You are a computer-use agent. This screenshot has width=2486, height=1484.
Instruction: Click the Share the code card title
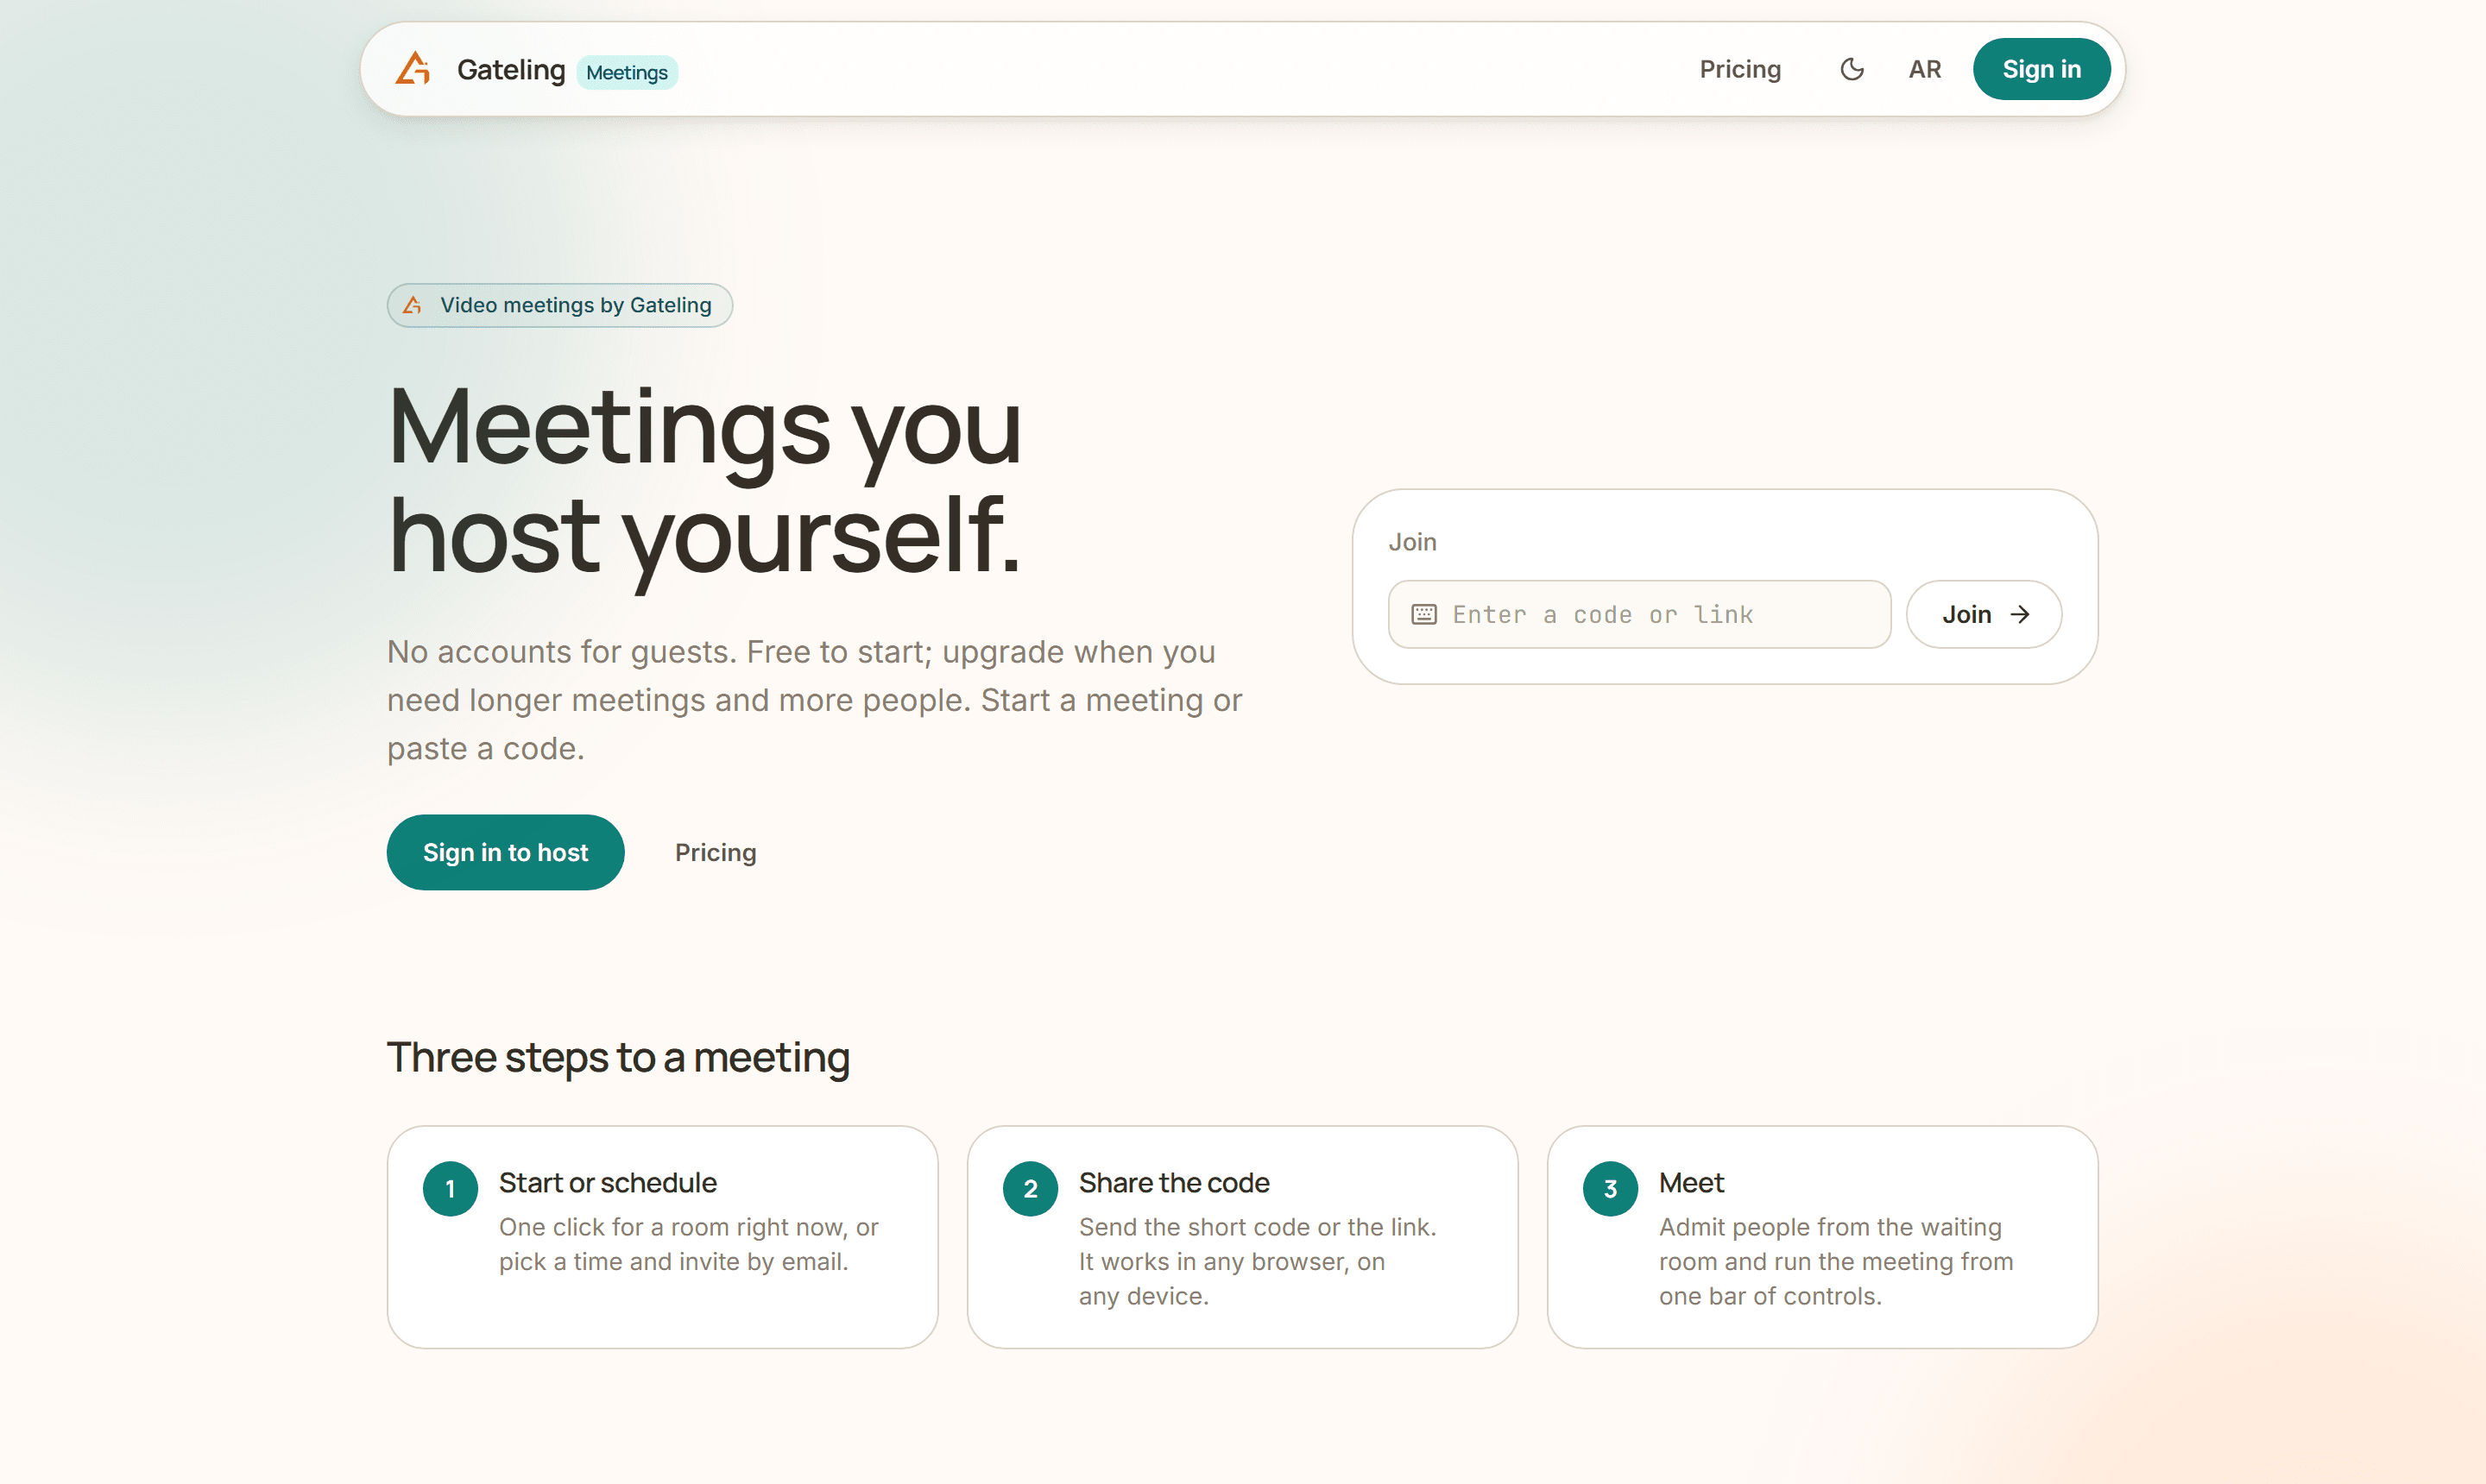(x=1173, y=1182)
